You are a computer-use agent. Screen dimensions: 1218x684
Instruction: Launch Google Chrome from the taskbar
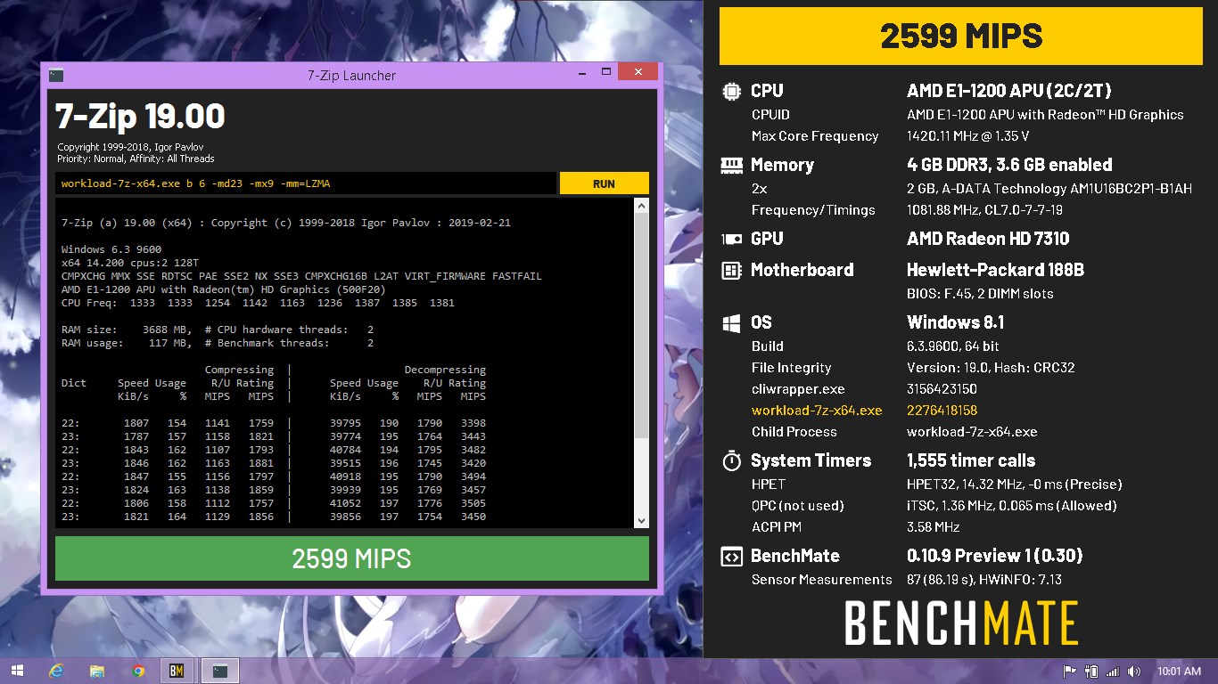(x=137, y=671)
